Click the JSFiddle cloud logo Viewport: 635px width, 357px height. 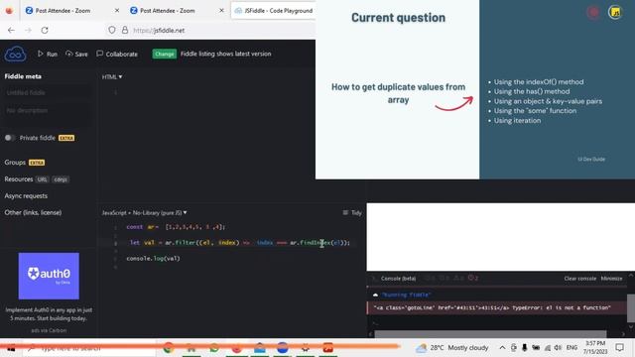coord(16,54)
